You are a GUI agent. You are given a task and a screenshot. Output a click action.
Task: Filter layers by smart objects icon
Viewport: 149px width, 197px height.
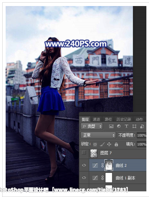[142, 127]
